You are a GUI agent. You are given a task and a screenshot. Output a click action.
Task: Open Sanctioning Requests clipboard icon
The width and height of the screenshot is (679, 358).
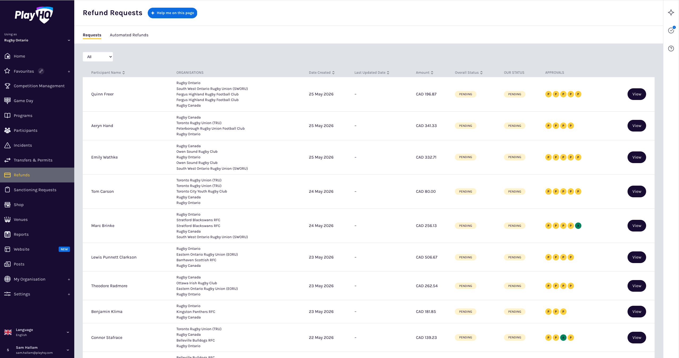(x=7, y=190)
